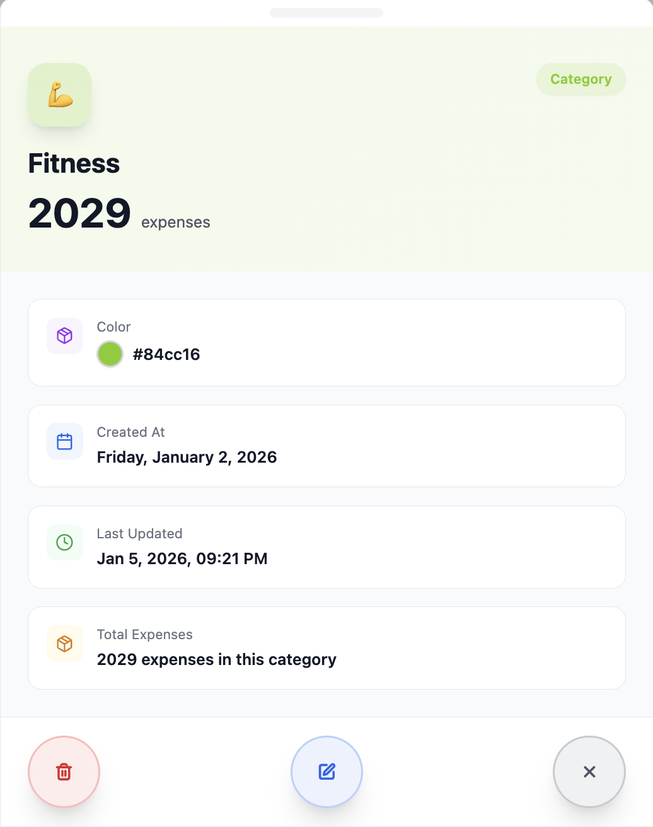Image resolution: width=653 pixels, height=827 pixels.
Task: Click the Created At label
Action: pyautogui.click(x=130, y=432)
